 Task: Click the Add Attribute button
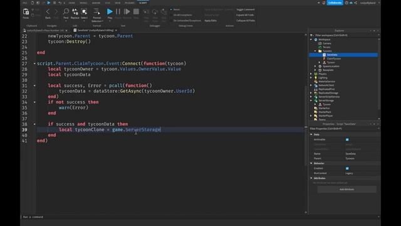click(x=346, y=190)
